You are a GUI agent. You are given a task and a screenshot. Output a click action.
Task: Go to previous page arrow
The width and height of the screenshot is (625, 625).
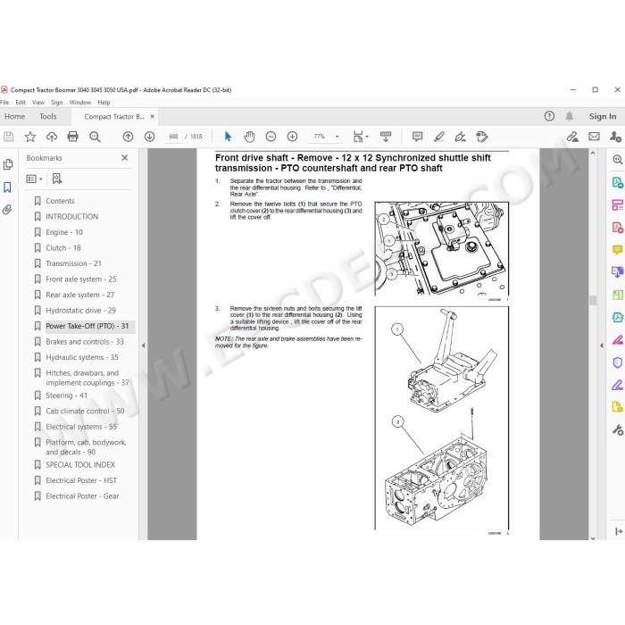(128, 137)
